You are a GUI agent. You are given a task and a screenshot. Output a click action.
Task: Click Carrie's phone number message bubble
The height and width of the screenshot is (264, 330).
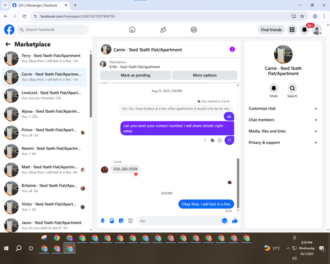tap(125, 169)
